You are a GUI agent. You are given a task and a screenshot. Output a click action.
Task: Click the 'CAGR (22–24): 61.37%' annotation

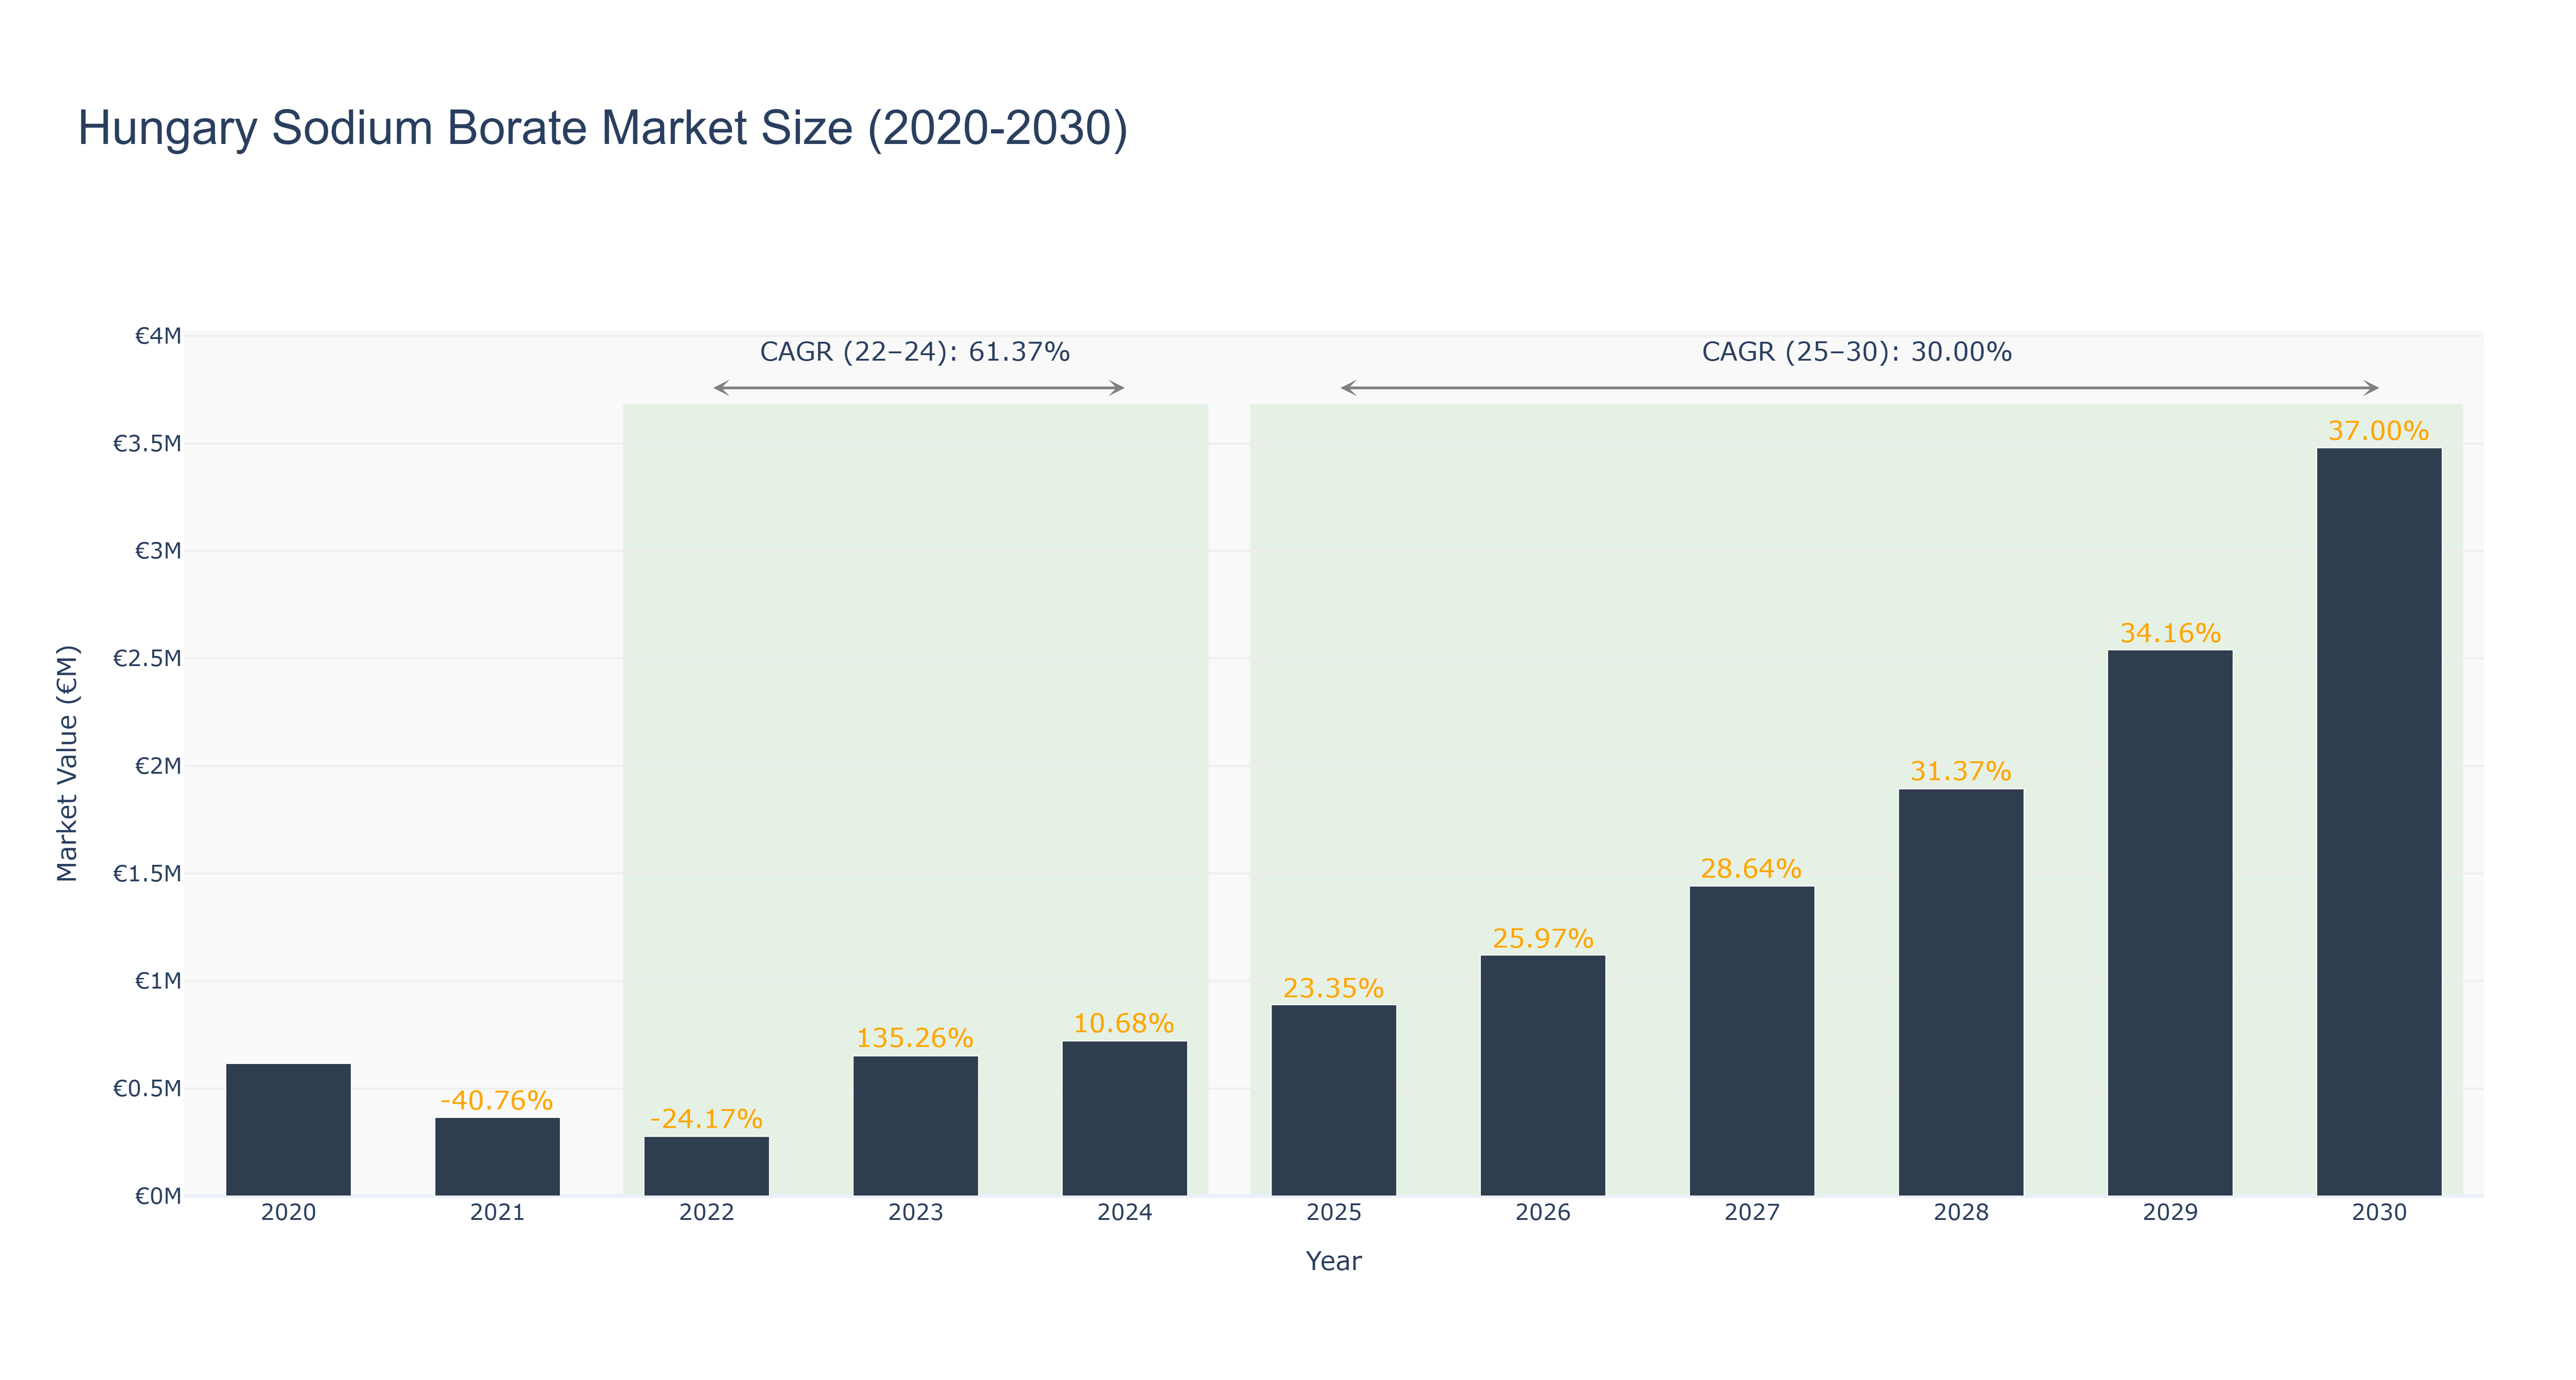point(914,352)
